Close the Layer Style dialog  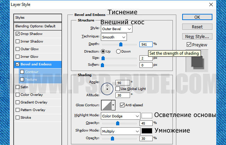[x=211, y=4]
